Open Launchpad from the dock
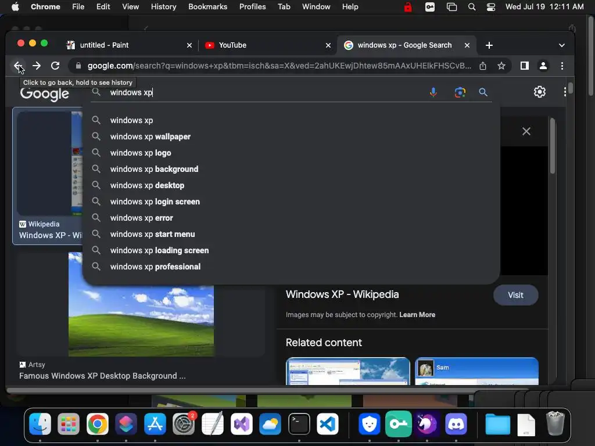Image resolution: width=595 pixels, height=446 pixels. click(69, 424)
